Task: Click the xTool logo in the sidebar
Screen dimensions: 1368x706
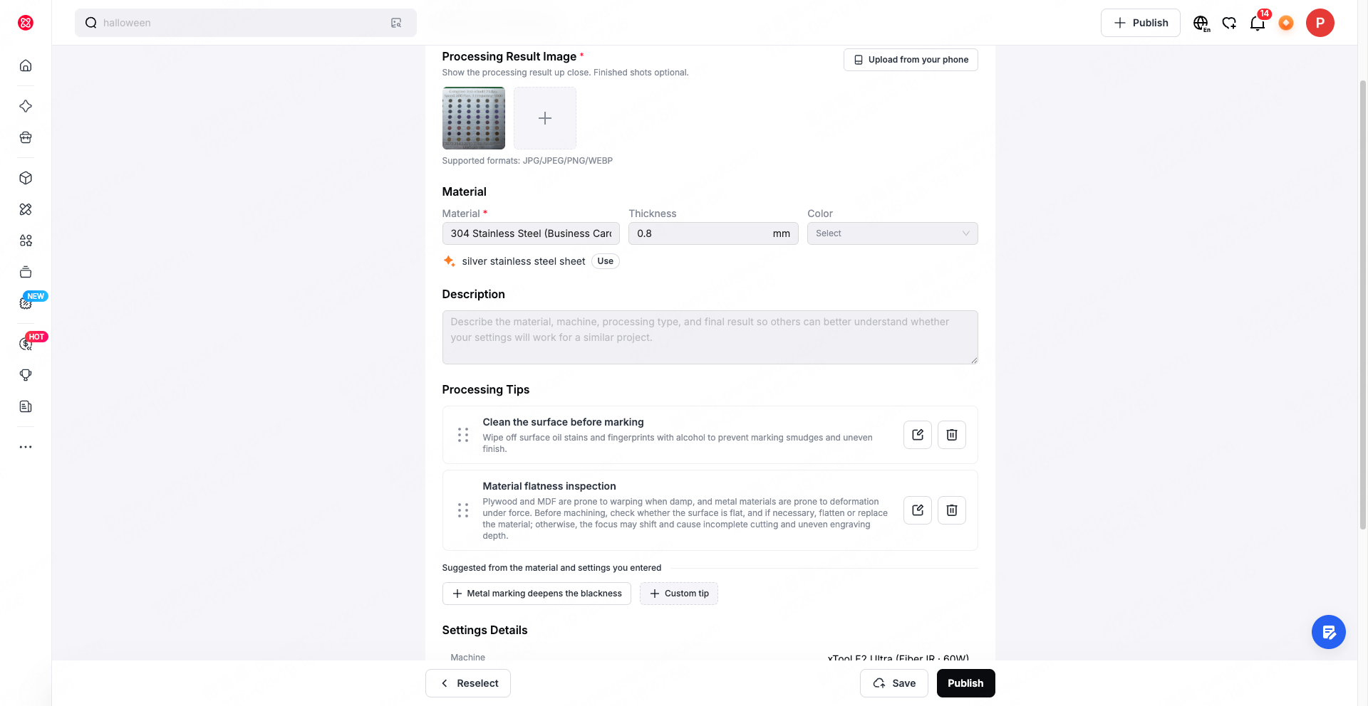Action: click(x=26, y=23)
